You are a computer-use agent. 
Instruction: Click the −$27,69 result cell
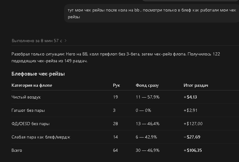[192, 137]
